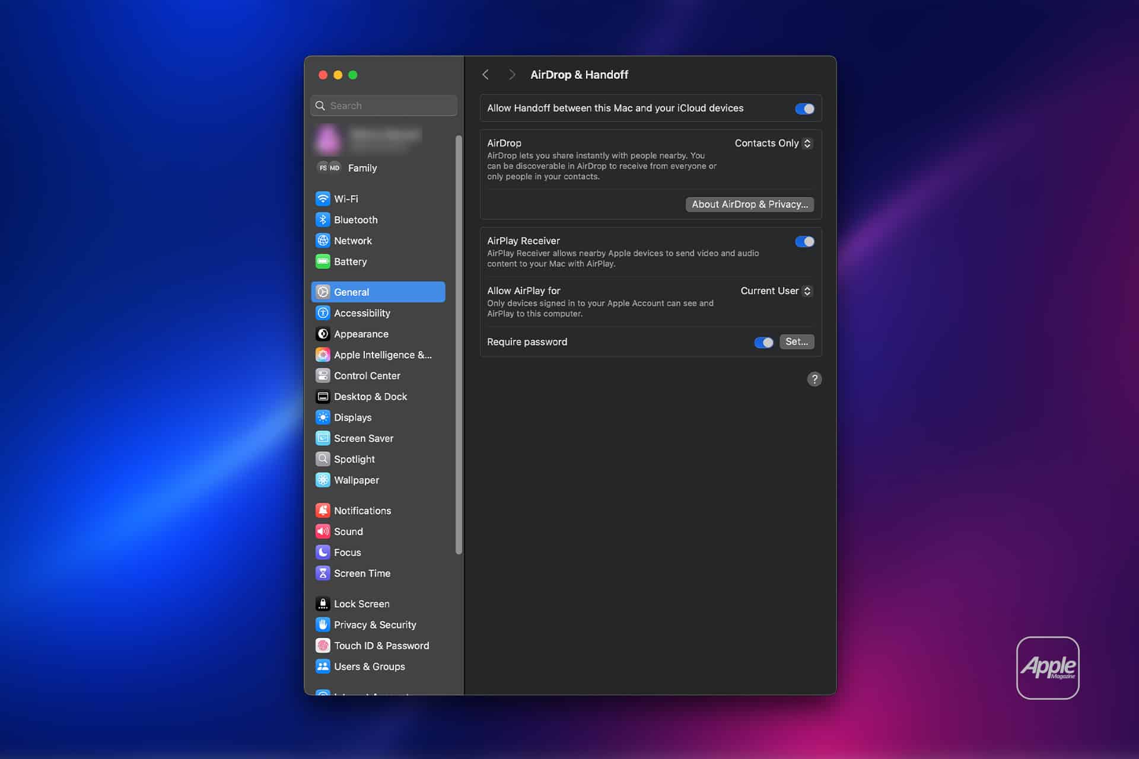The height and width of the screenshot is (759, 1139).
Task: Click the Desktop & Dock icon
Action: (323, 397)
